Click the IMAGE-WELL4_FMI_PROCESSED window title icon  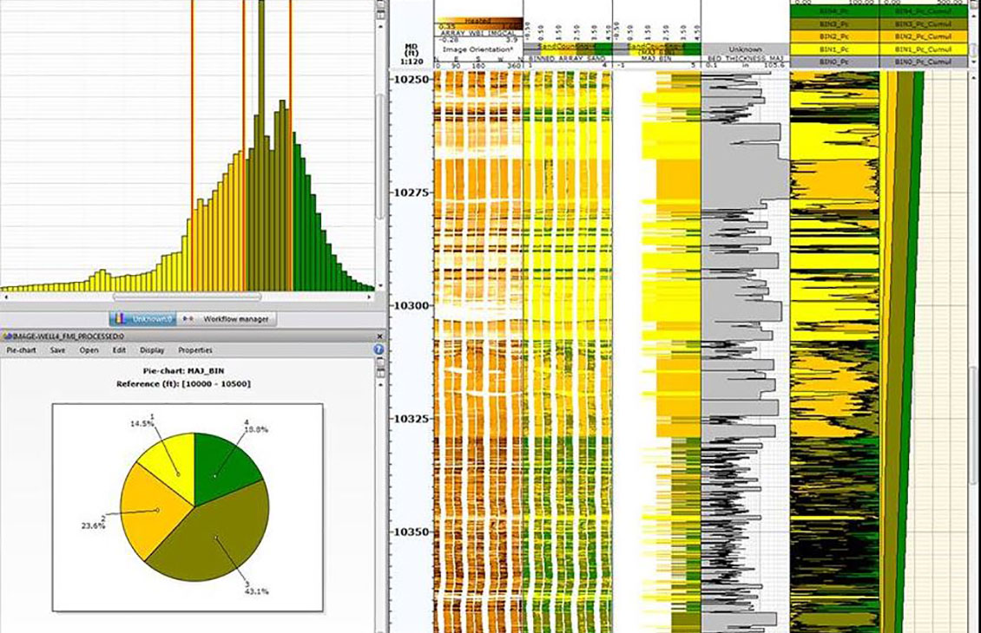(5, 336)
